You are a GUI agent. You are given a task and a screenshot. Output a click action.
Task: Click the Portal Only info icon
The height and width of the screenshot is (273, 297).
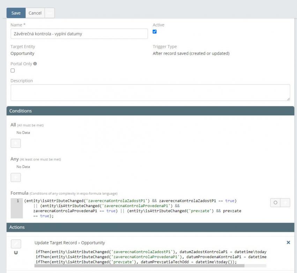pyautogui.click(x=35, y=64)
